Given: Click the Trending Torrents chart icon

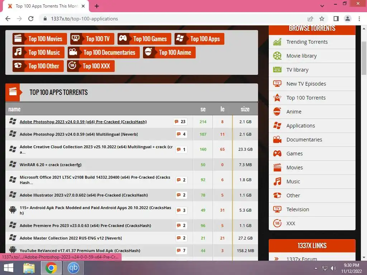Looking at the screenshot, I should [x=277, y=42].
